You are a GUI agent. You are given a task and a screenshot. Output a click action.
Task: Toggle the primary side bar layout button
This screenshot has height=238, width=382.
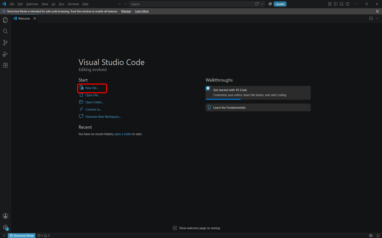click(336, 4)
